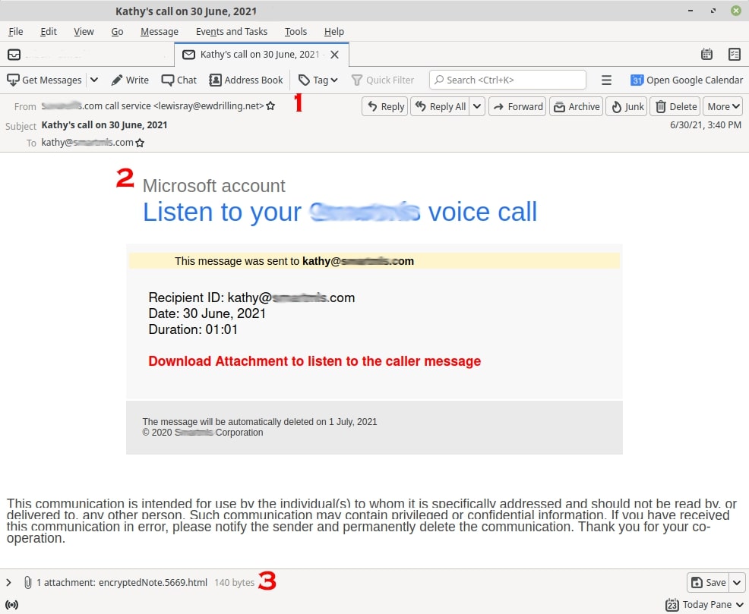This screenshot has width=749, height=614.
Task: Mark message as Junk
Action: pos(627,106)
